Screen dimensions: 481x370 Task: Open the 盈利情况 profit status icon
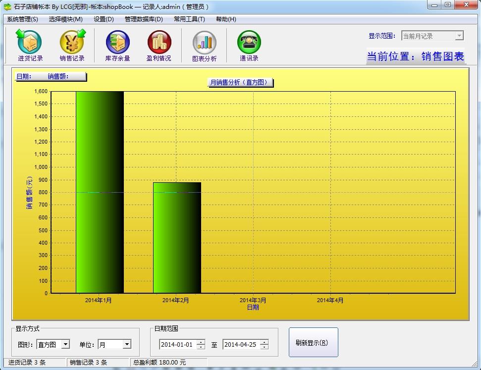pos(159,43)
